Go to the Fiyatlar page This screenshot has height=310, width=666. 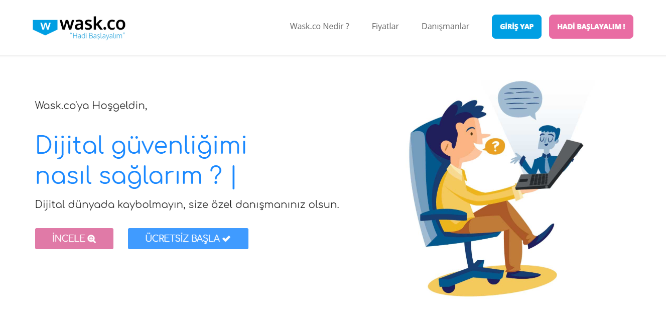click(385, 26)
